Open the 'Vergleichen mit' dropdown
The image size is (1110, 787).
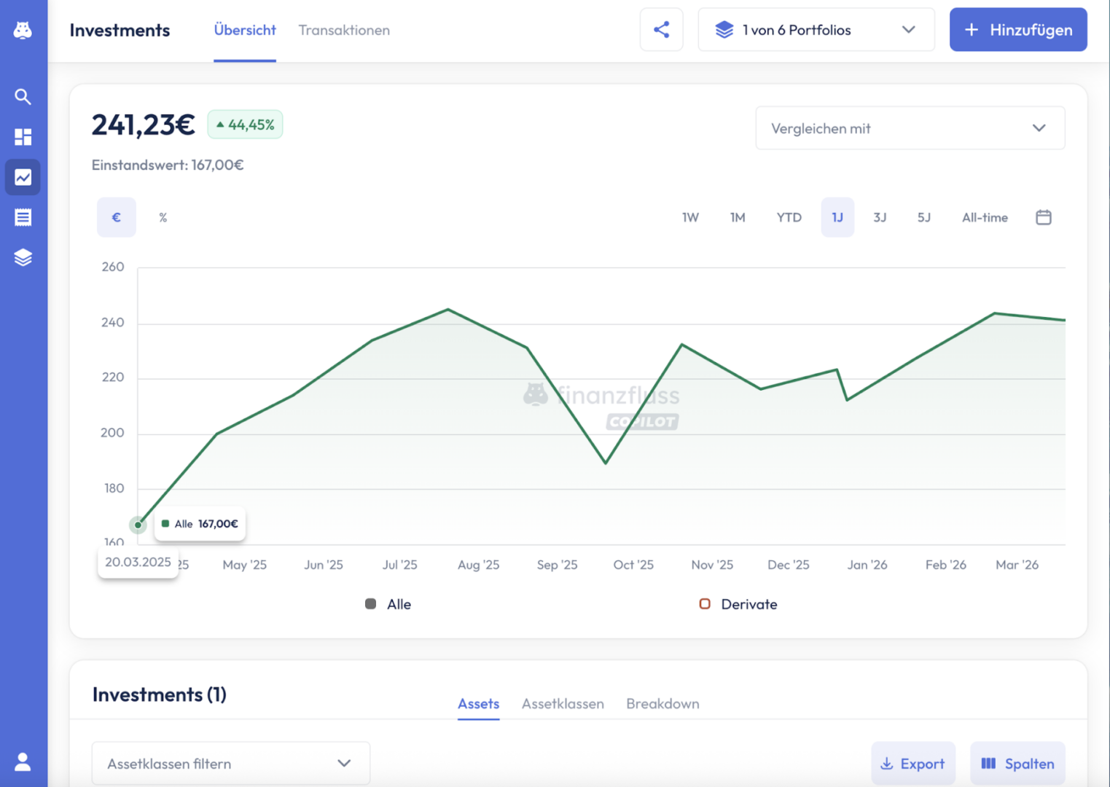[910, 128]
